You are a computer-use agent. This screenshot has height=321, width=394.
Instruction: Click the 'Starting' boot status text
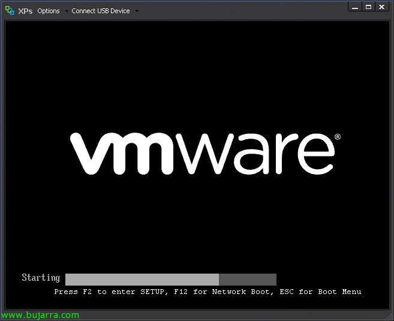tap(41, 278)
